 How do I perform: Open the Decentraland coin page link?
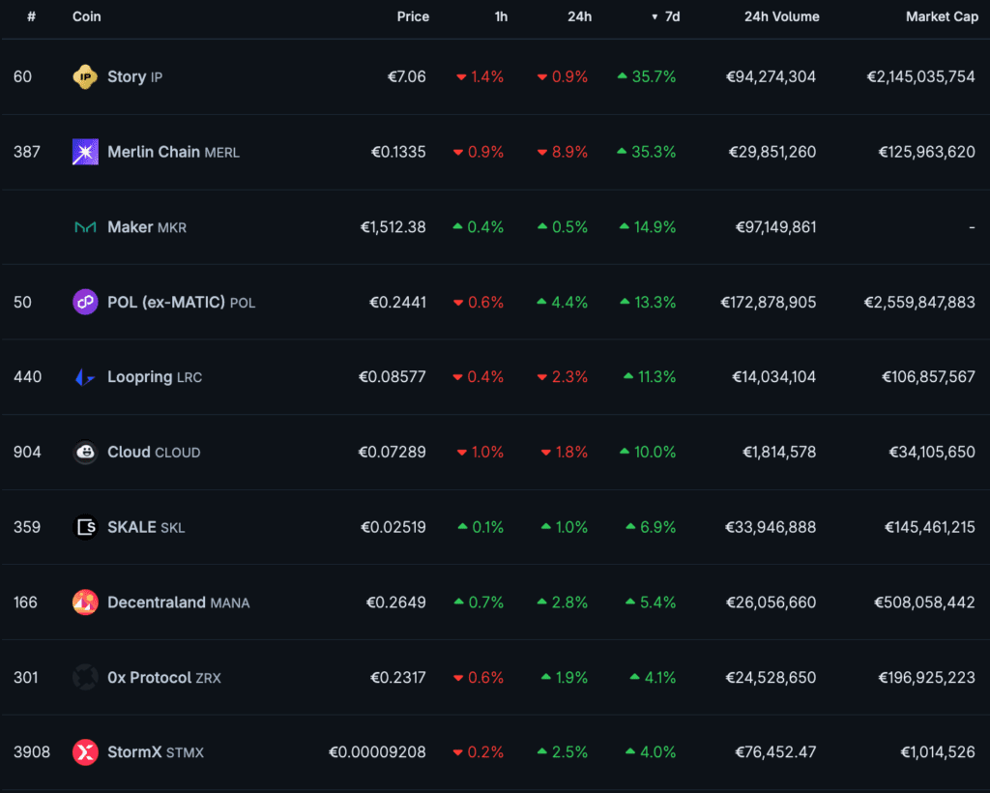pos(178,602)
